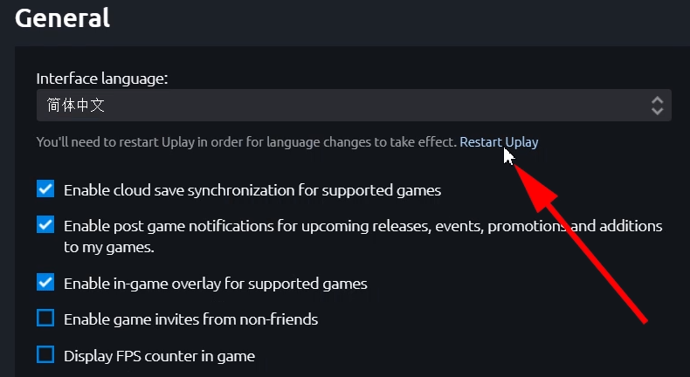This screenshot has width=690, height=377.
Task: Click the "Enable game invites from non-friends" label
Action: pyautogui.click(x=190, y=319)
